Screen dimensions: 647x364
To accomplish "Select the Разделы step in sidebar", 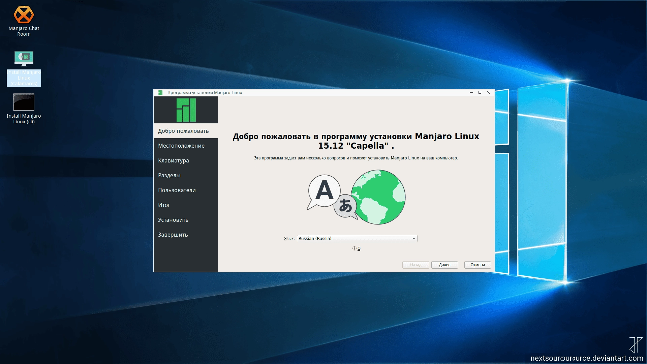I will pos(186,175).
